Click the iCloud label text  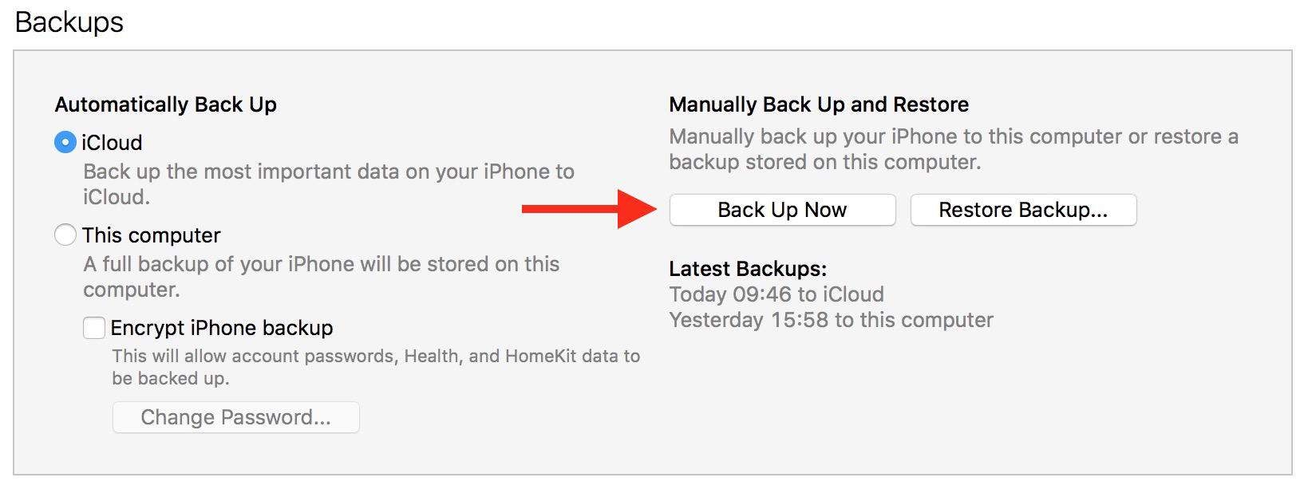pos(110,142)
